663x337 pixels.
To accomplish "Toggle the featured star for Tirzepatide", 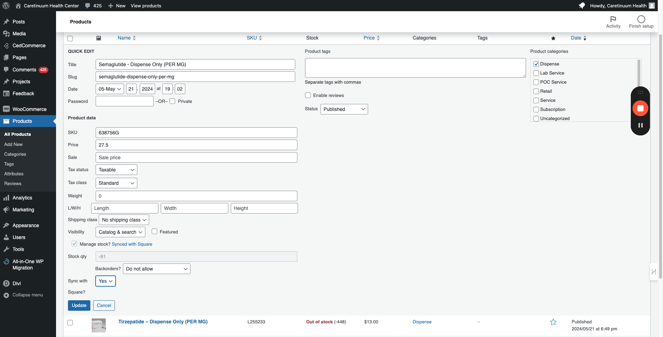I will [x=553, y=322].
